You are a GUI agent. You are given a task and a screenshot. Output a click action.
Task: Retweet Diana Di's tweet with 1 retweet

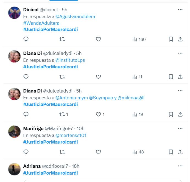62,114
